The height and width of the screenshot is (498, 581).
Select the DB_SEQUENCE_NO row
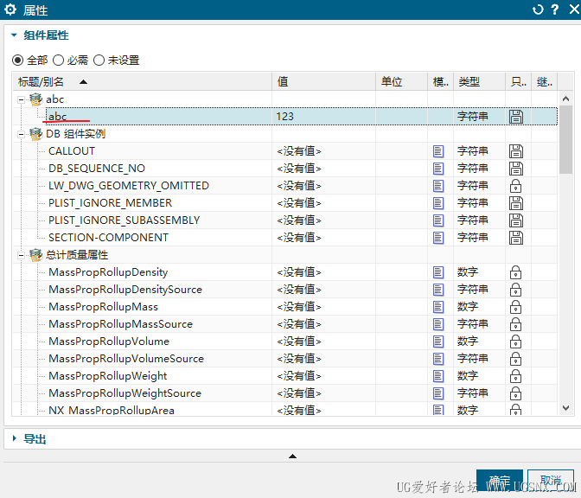click(285, 169)
